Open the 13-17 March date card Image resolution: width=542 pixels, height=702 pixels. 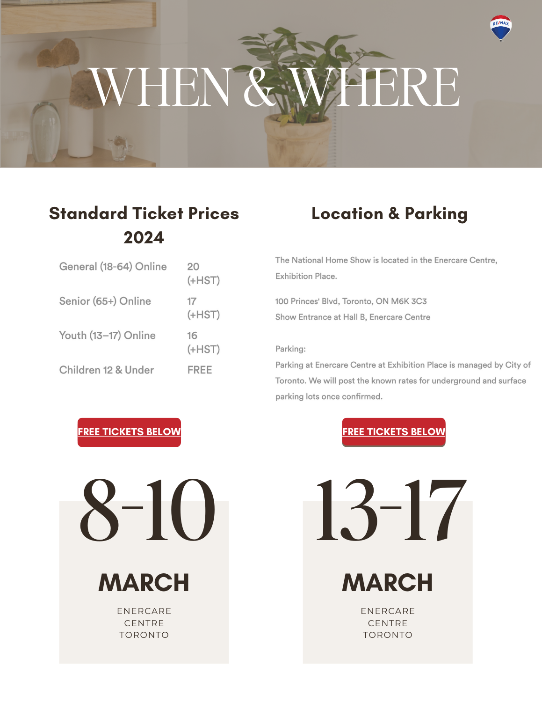(x=388, y=570)
